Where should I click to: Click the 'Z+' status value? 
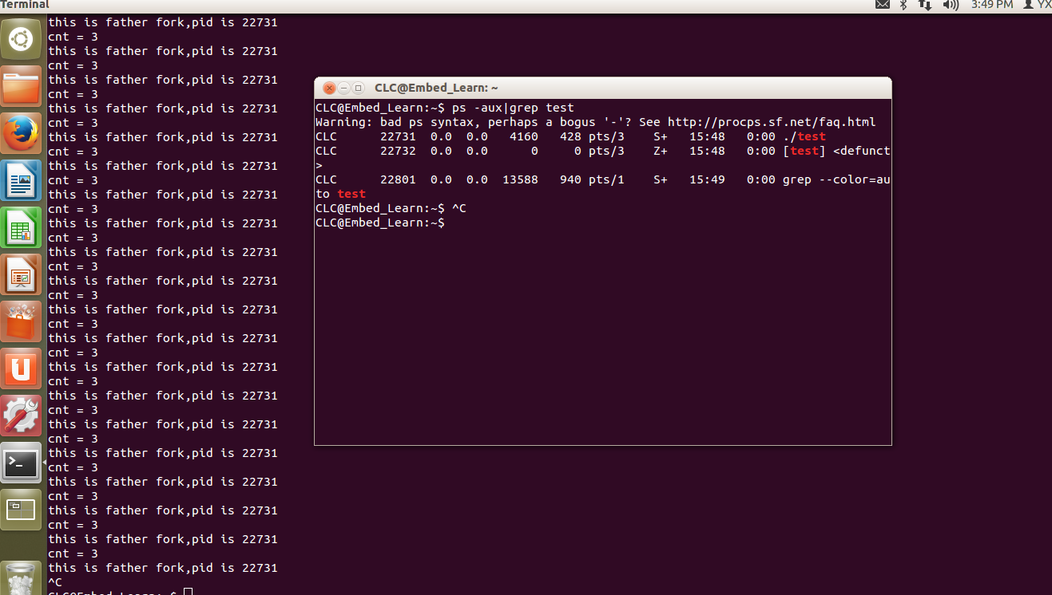(661, 151)
